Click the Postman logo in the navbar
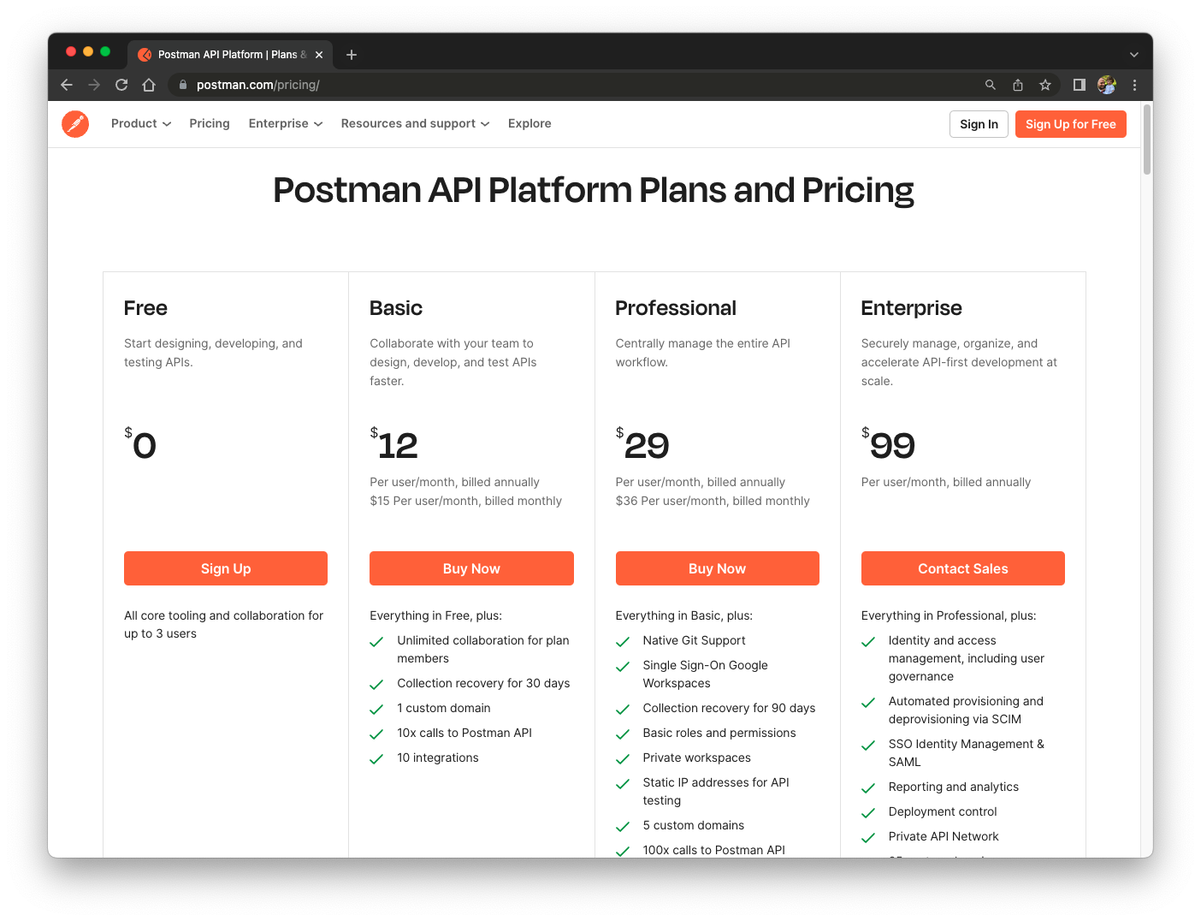 click(x=75, y=123)
